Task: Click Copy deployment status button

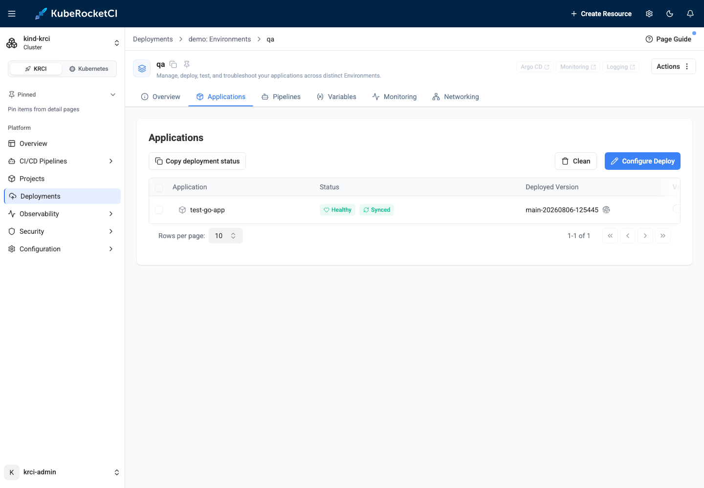Action: pos(197,161)
